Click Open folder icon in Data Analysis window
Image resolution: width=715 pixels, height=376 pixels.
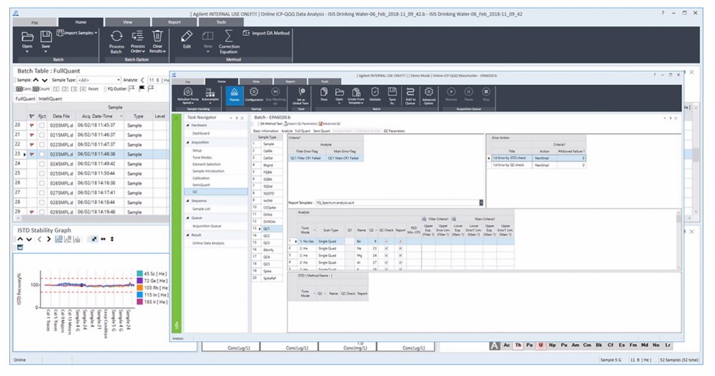tap(27, 36)
